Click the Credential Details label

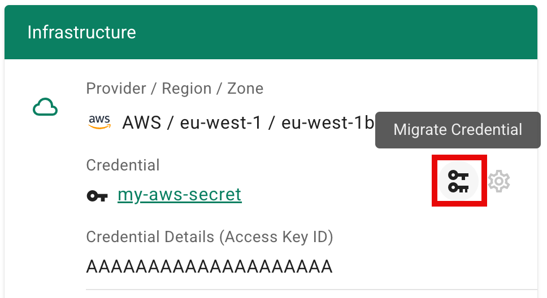point(150,237)
